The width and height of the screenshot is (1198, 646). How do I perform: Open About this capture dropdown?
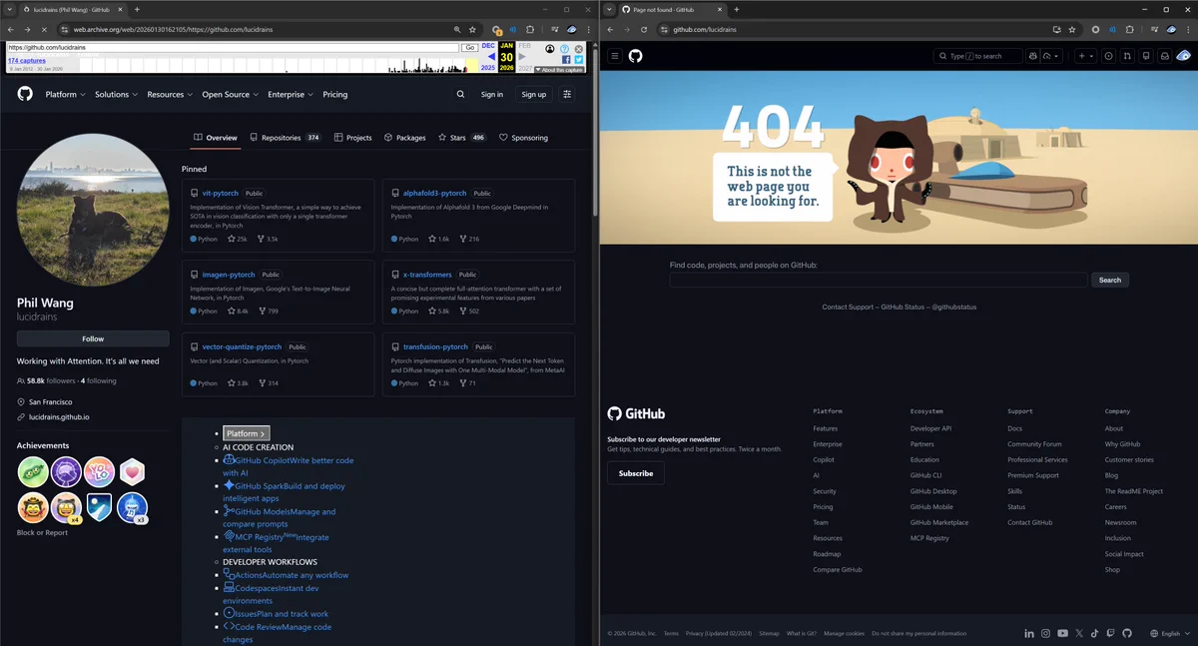pos(559,70)
